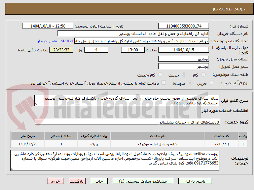The width and height of the screenshot is (254, 190).
Task: Click the نام خدمت column header
Action: click(x=157, y=136)
